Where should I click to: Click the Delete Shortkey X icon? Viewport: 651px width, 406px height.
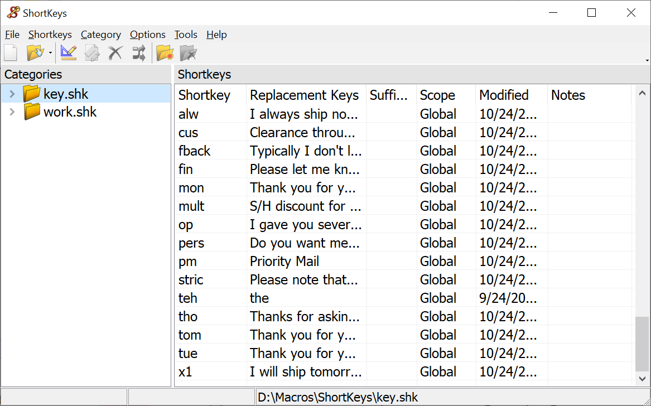(115, 53)
